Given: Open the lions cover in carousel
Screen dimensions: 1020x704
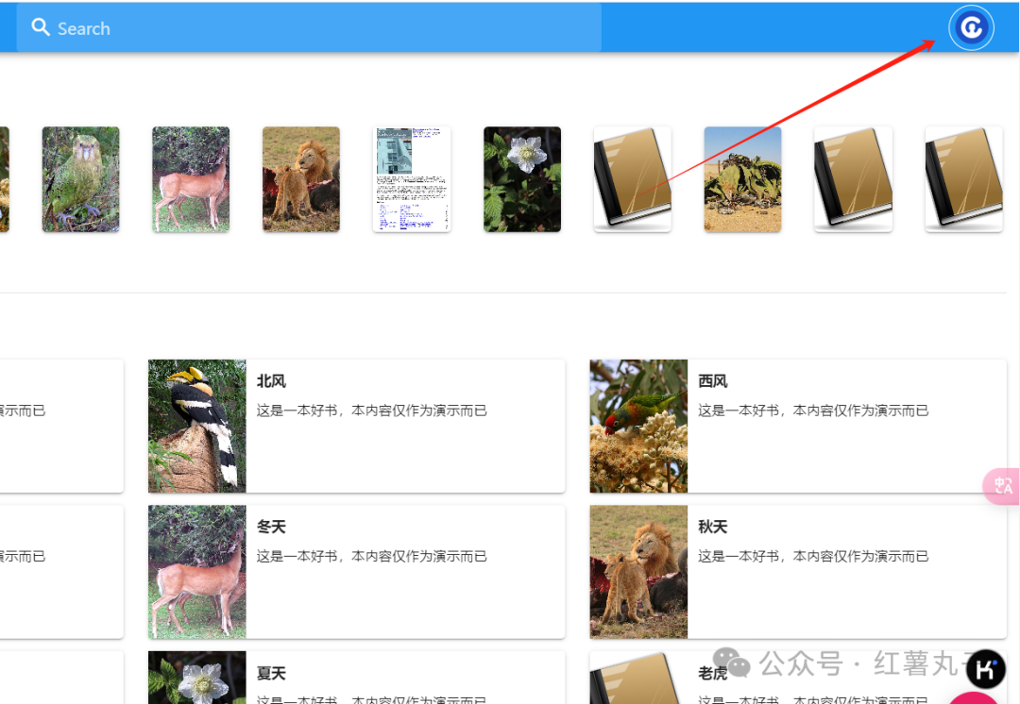Looking at the screenshot, I should point(301,179).
